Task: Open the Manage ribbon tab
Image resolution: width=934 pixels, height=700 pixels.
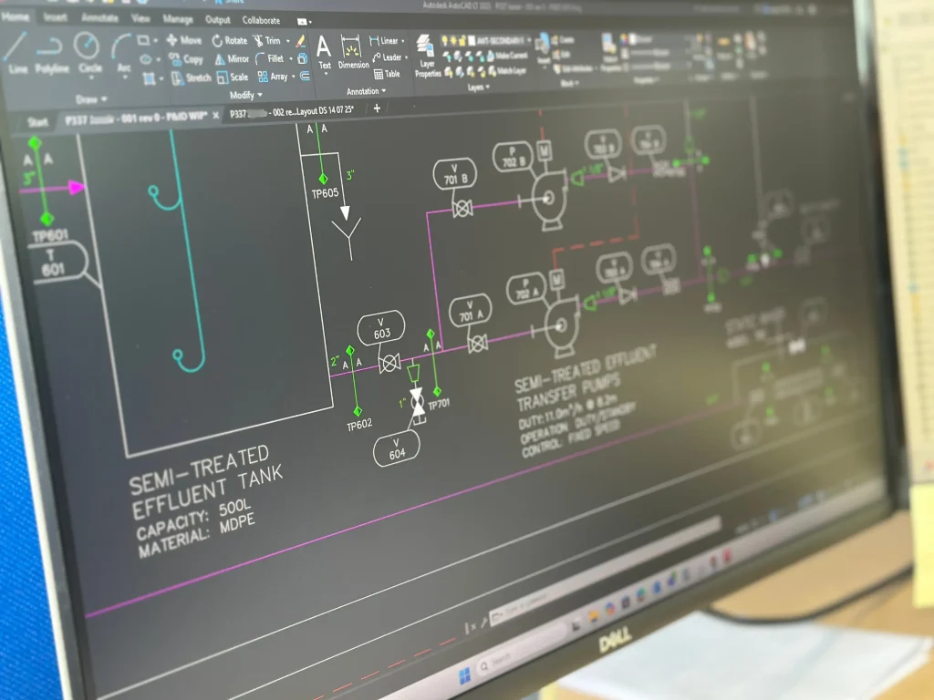Action: pyautogui.click(x=178, y=19)
